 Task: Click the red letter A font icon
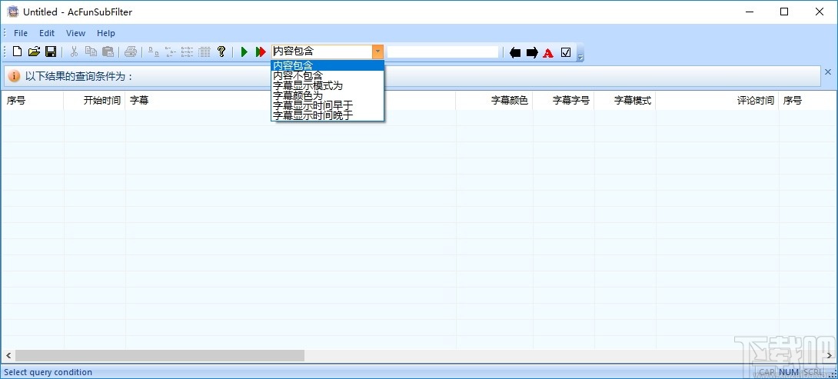coord(548,52)
